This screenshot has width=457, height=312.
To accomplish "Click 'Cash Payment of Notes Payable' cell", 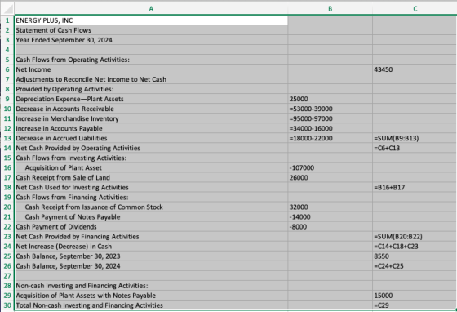I will (151, 217).
